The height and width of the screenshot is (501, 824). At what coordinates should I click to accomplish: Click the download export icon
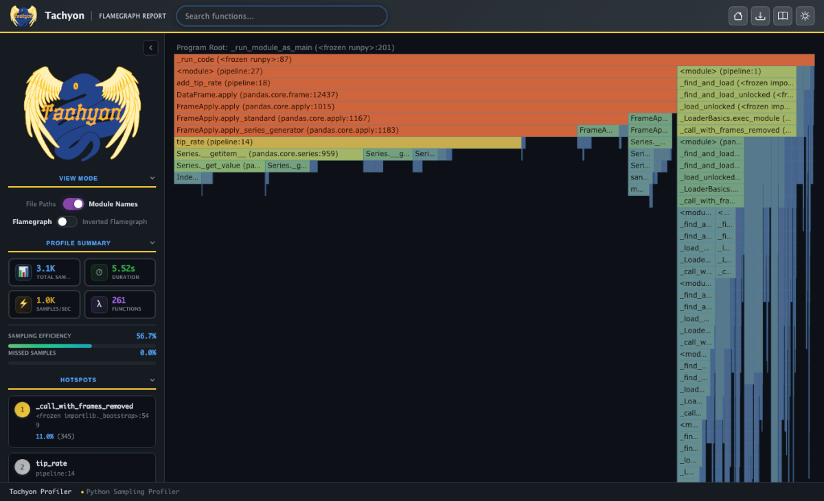pos(760,16)
